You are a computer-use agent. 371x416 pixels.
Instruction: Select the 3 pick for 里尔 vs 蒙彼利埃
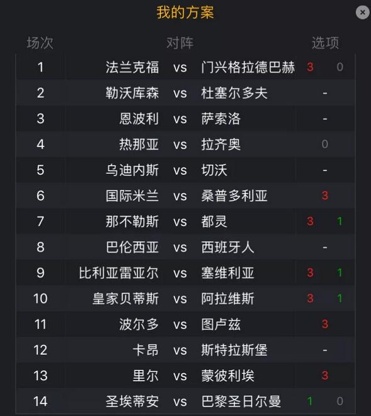[325, 376]
